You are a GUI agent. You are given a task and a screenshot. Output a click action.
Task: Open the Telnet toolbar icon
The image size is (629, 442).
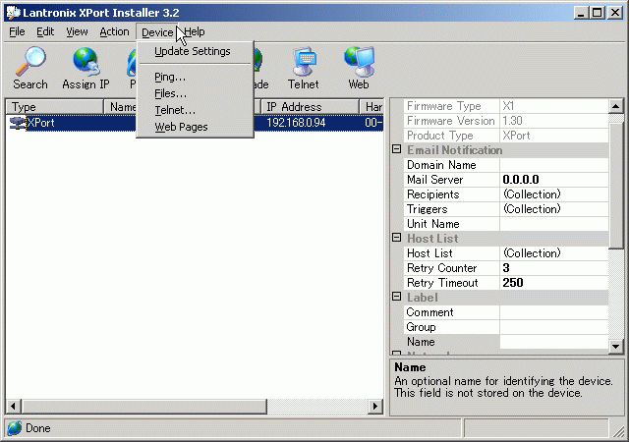[x=304, y=61]
